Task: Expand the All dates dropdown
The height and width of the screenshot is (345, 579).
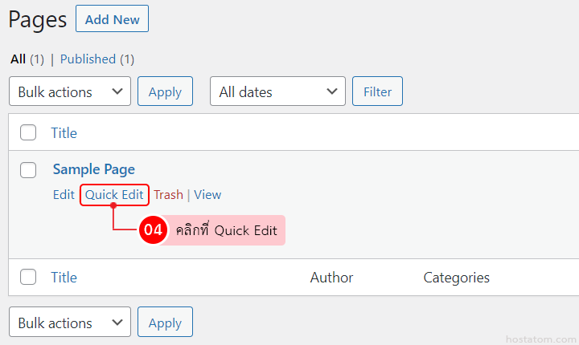Action: coord(277,92)
